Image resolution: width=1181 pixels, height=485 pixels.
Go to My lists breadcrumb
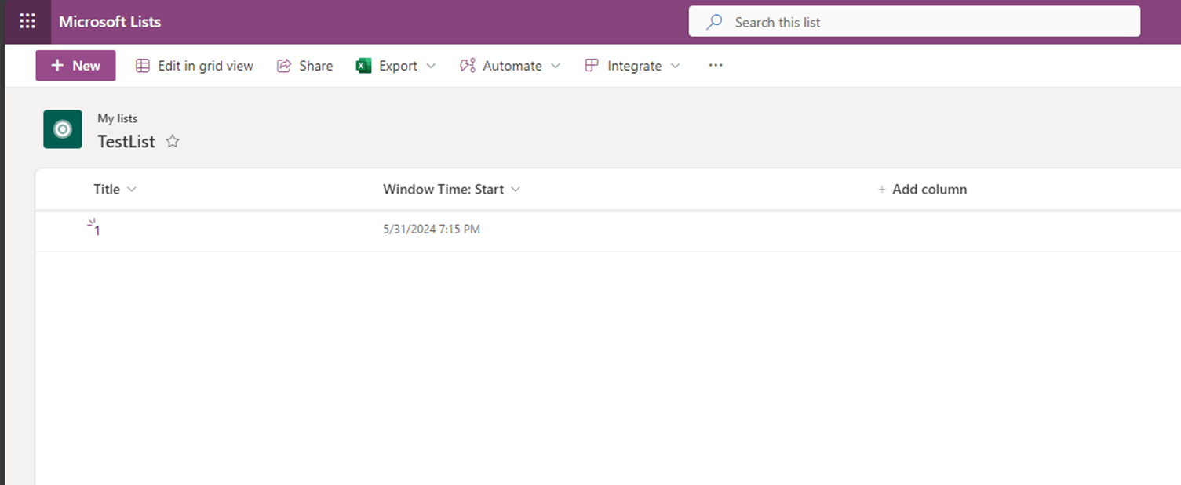tap(117, 118)
